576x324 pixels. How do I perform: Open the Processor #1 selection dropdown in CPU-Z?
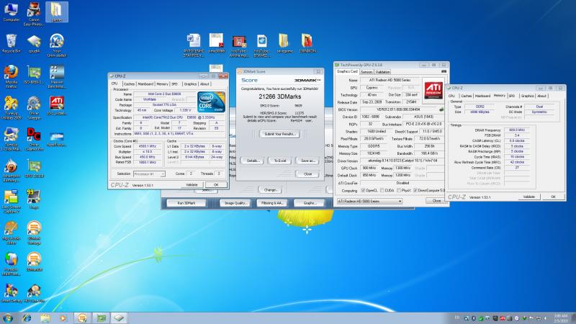click(x=149, y=174)
